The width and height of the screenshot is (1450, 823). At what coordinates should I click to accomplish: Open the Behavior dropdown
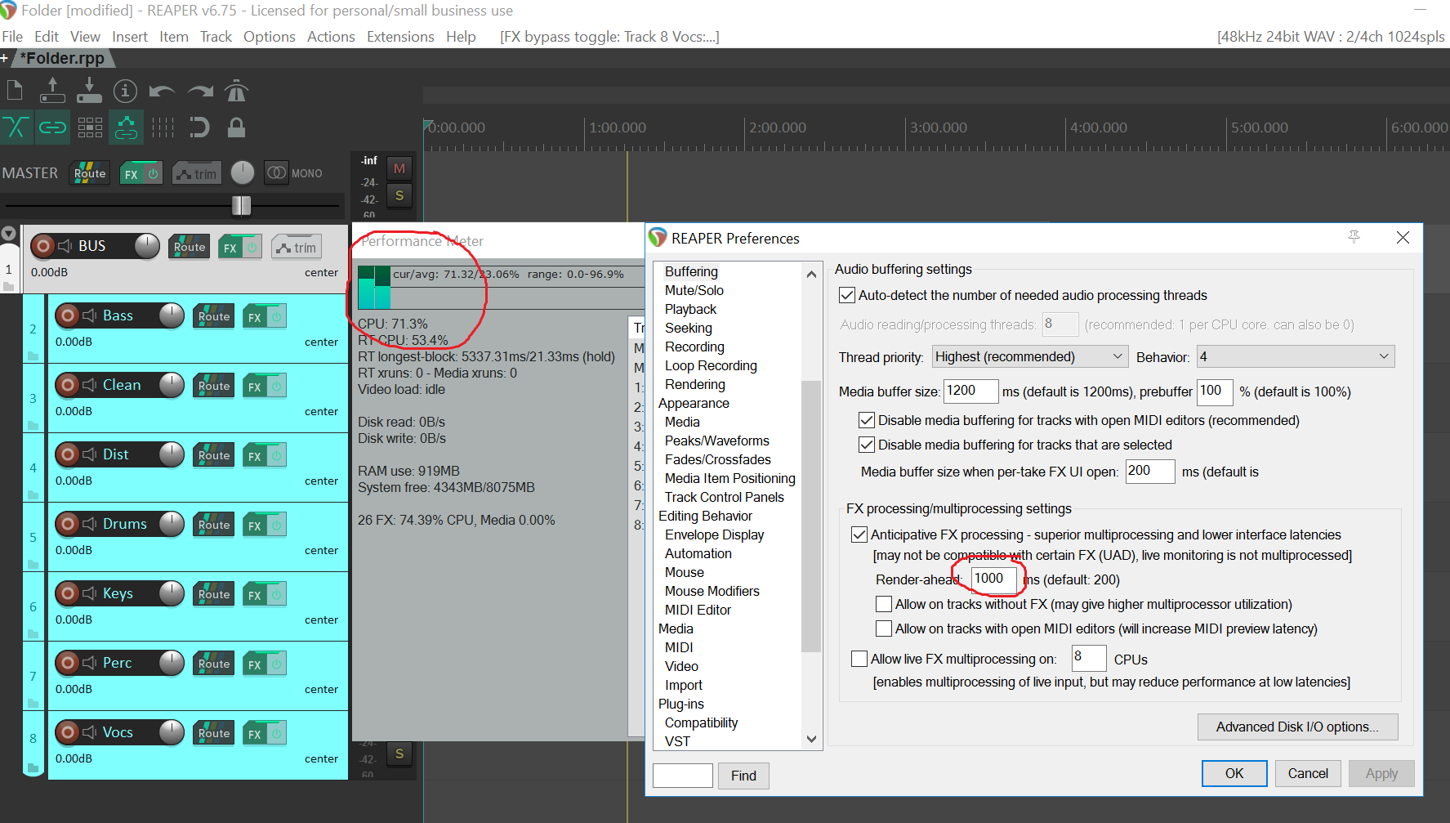pyautogui.click(x=1295, y=357)
